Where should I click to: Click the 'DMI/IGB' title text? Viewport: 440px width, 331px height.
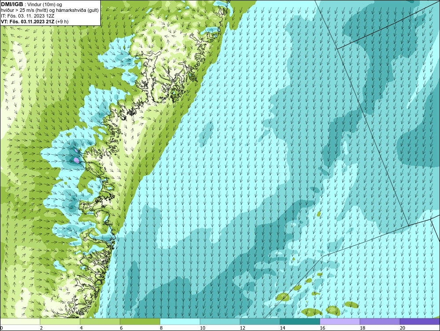[x=12, y=4]
